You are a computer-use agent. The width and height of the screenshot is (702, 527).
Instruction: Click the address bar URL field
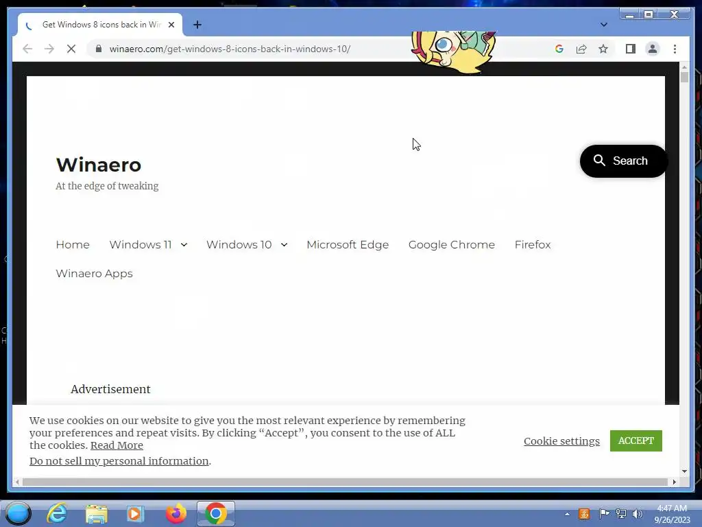[x=230, y=49]
